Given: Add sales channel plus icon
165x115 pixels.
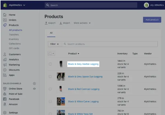Looking at the screenshot, I should [34, 84].
